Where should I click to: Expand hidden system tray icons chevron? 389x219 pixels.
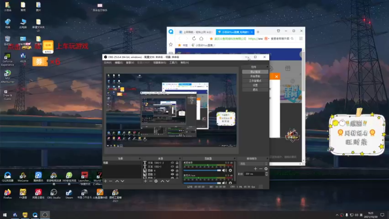click(x=337, y=215)
